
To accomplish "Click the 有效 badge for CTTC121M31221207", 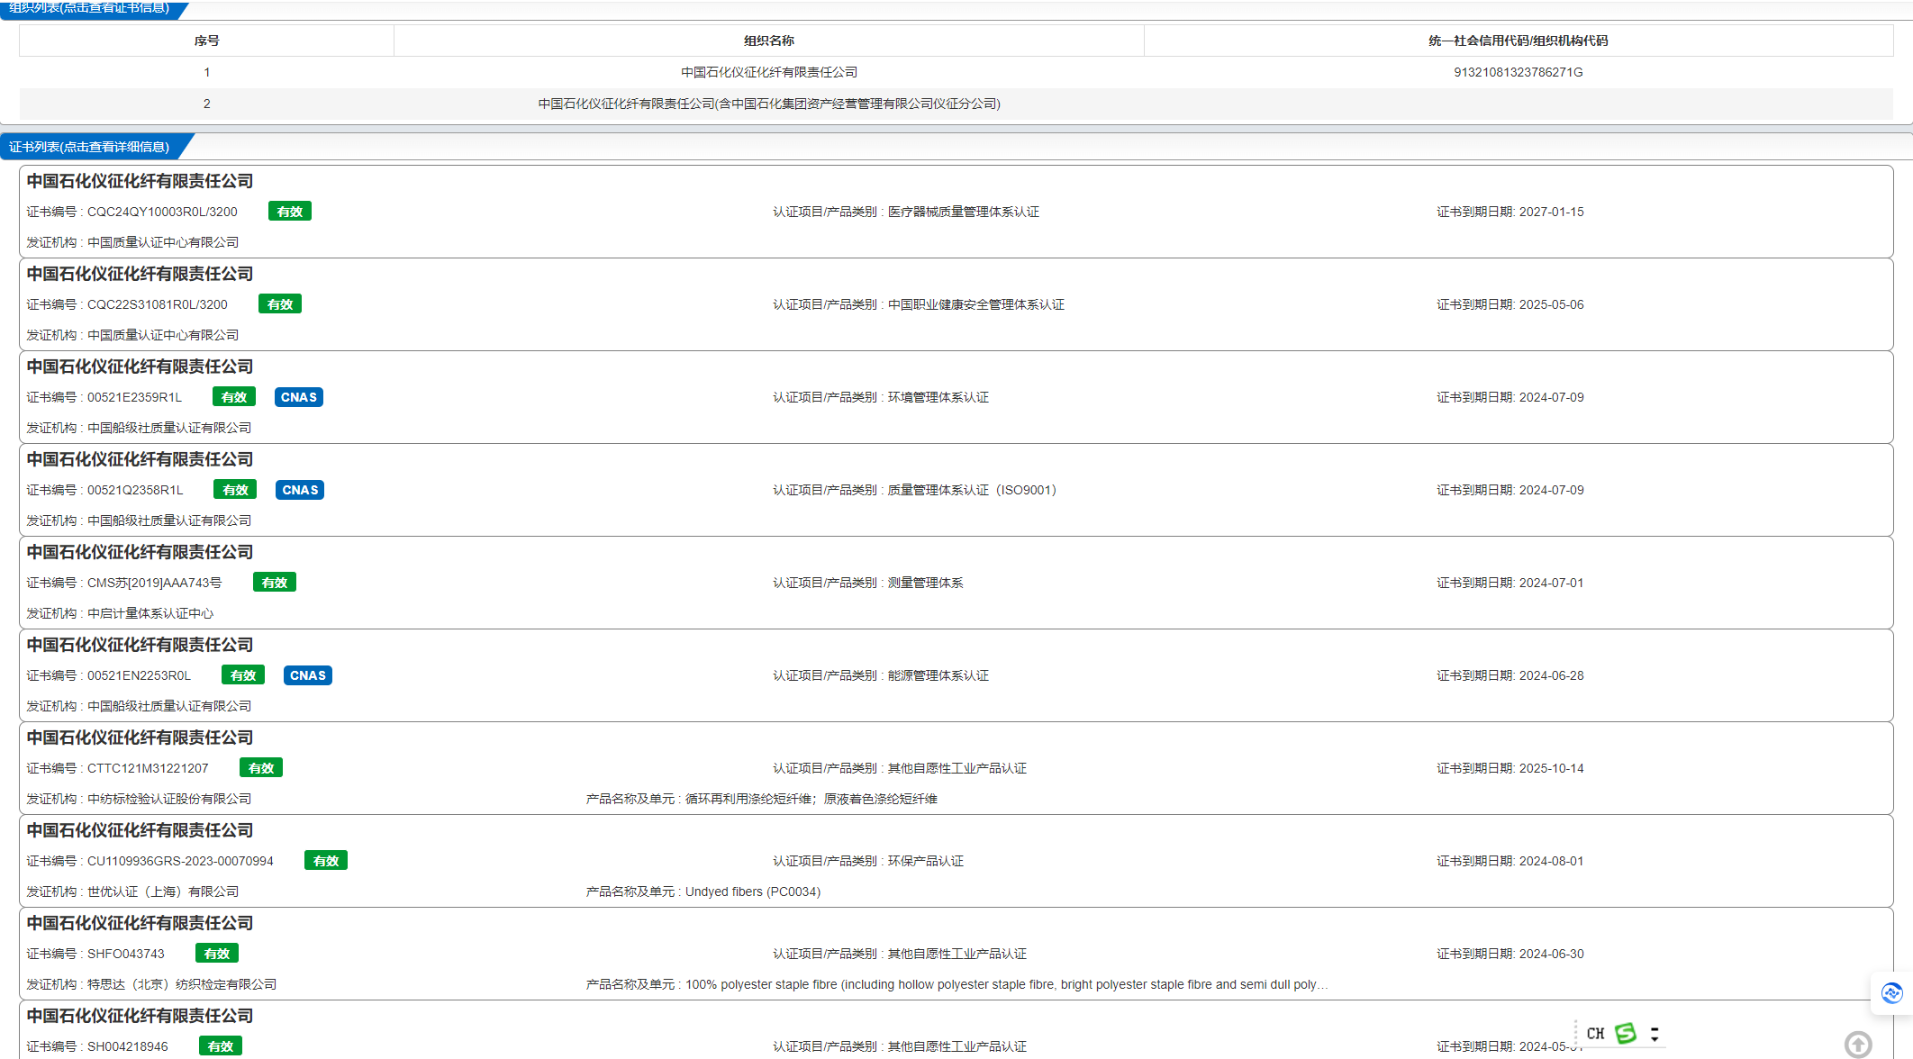I will point(261,768).
